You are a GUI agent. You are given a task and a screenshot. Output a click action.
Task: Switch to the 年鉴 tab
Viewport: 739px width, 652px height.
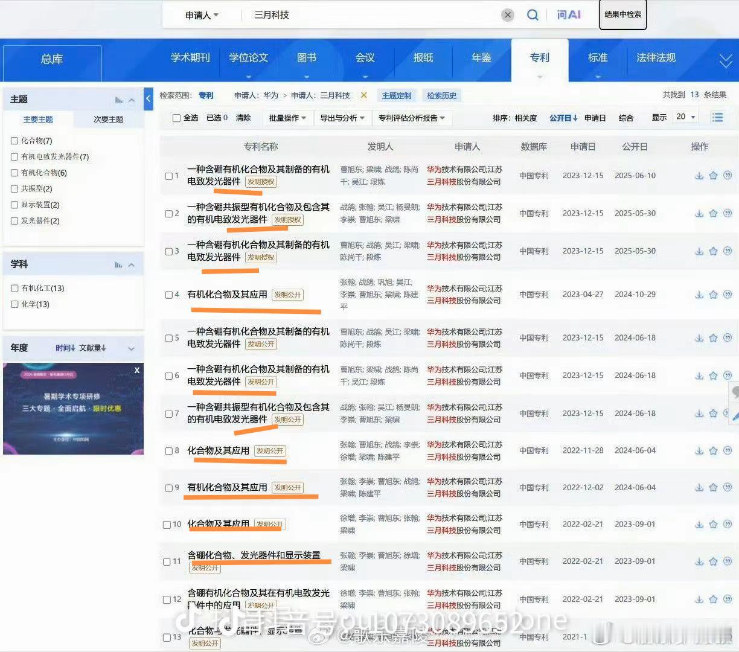pos(481,58)
